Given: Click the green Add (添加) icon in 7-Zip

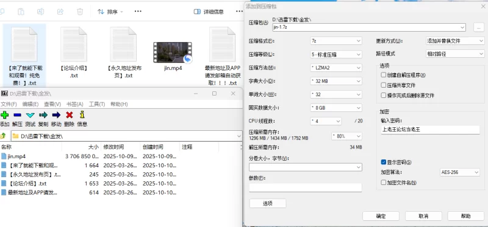Looking at the screenshot, I should [x=4, y=115].
